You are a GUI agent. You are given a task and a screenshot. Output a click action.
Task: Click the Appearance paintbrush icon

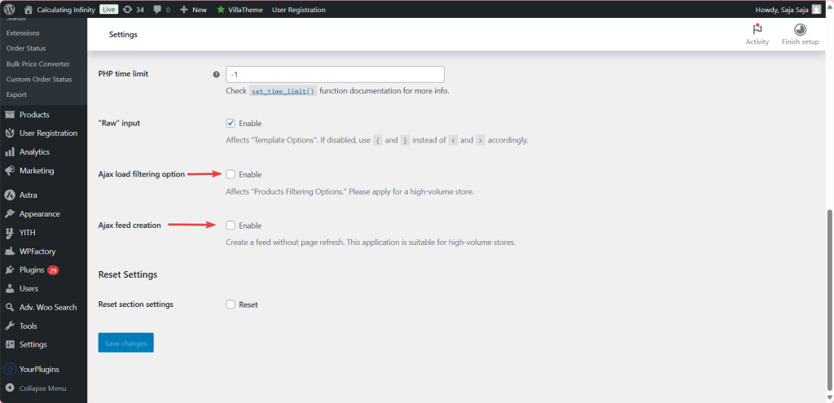pos(10,214)
